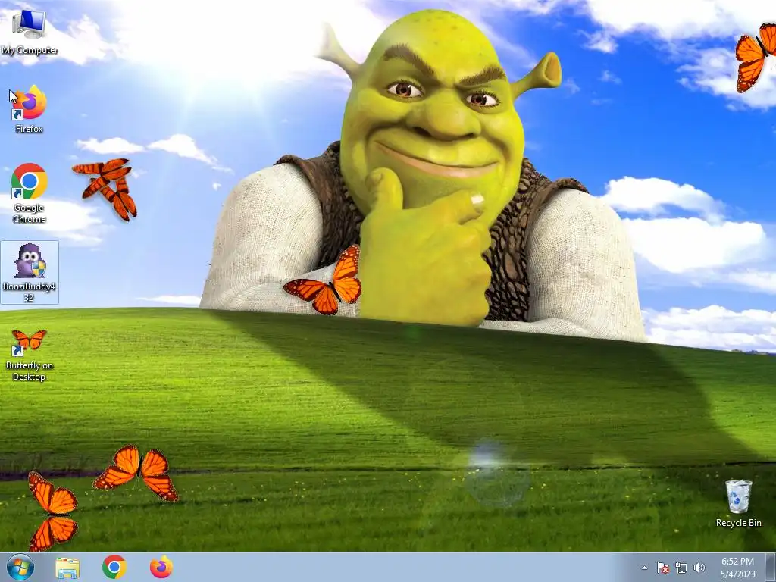Click the "Recycle Bin" label text
The height and width of the screenshot is (582, 776).
click(x=738, y=523)
